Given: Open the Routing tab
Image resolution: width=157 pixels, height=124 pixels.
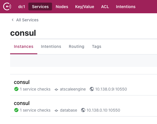Looking at the screenshot, I should (77, 46).
